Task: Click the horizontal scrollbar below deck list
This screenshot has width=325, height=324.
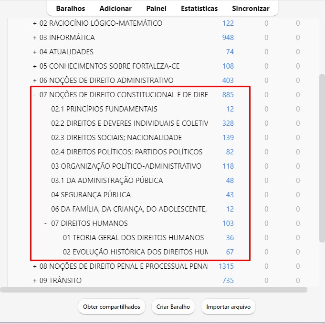Action: (x=154, y=289)
